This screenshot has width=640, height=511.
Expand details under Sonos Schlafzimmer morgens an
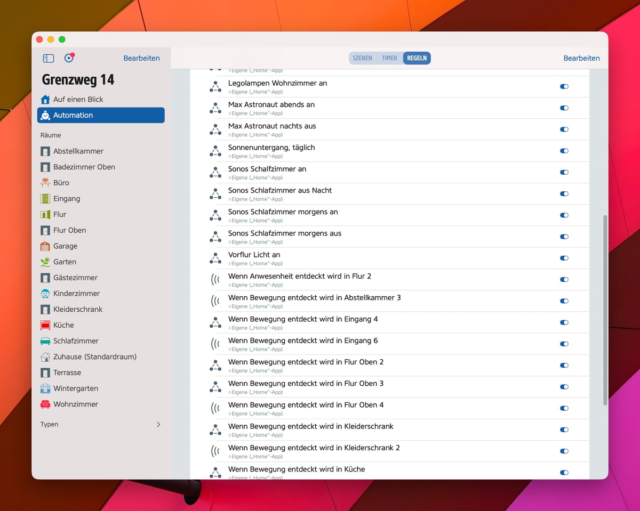(230, 221)
